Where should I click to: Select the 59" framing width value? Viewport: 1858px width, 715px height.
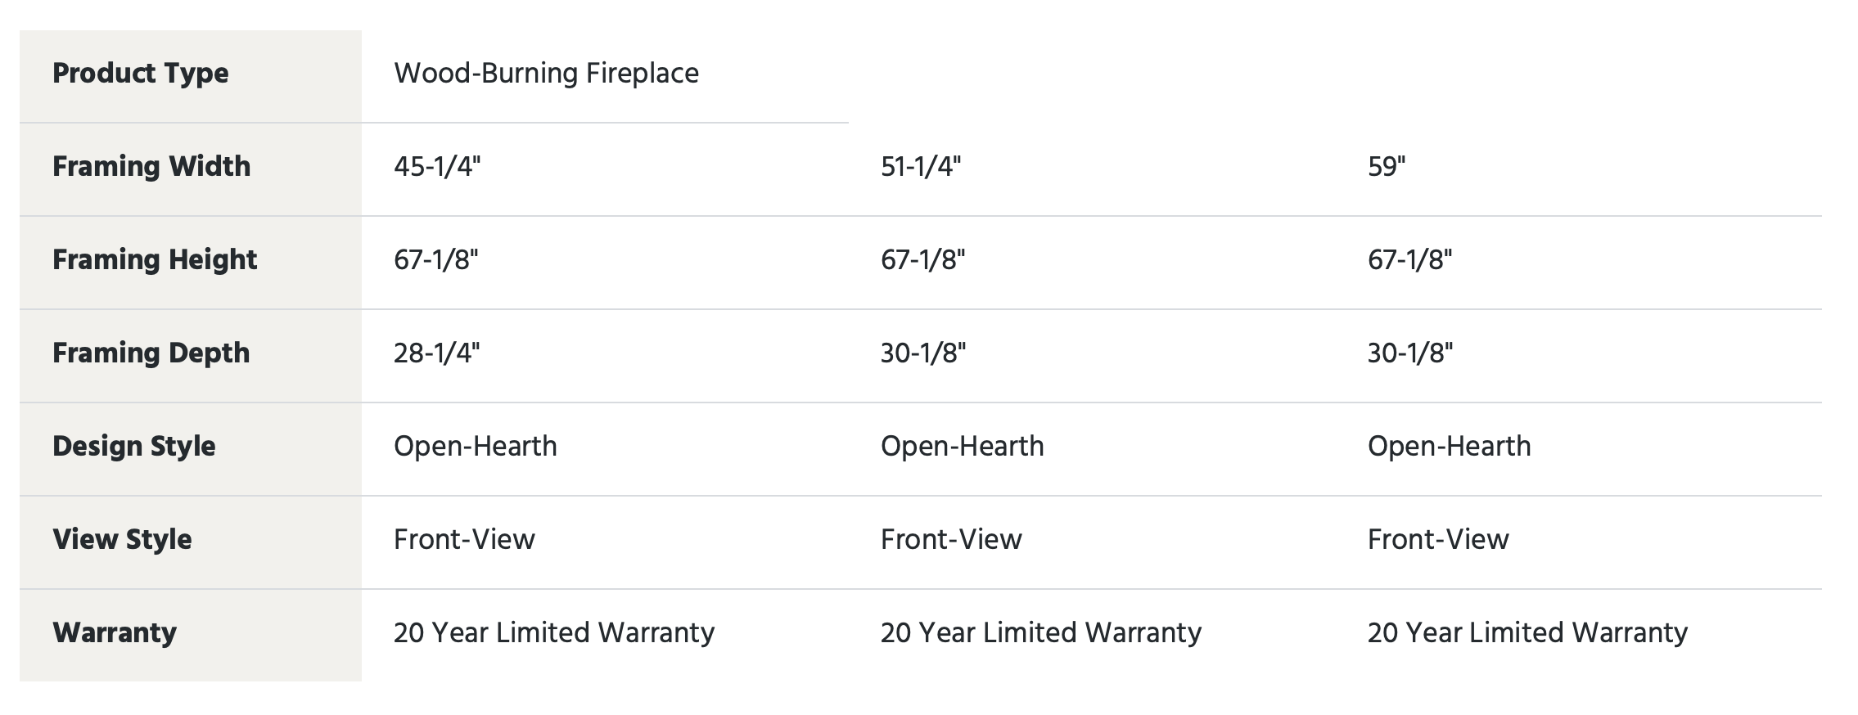pos(1387,167)
